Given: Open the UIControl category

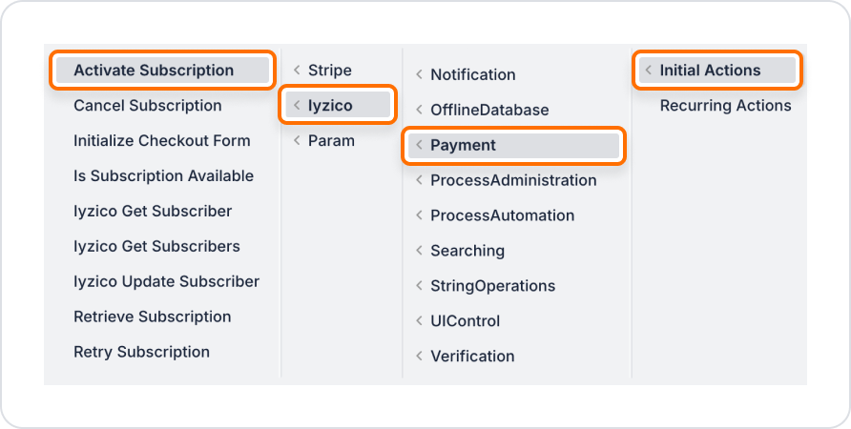Looking at the screenshot, I should coord(466,320).
